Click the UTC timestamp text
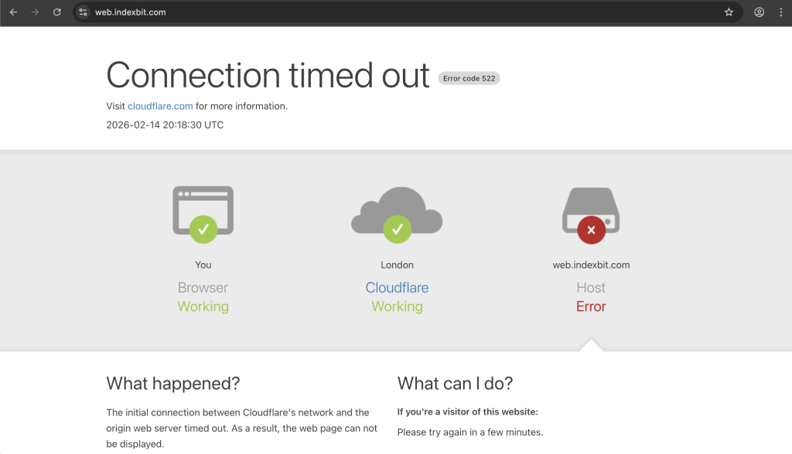Viewport: 792px width, 454px height. click(x=165, y=125)
